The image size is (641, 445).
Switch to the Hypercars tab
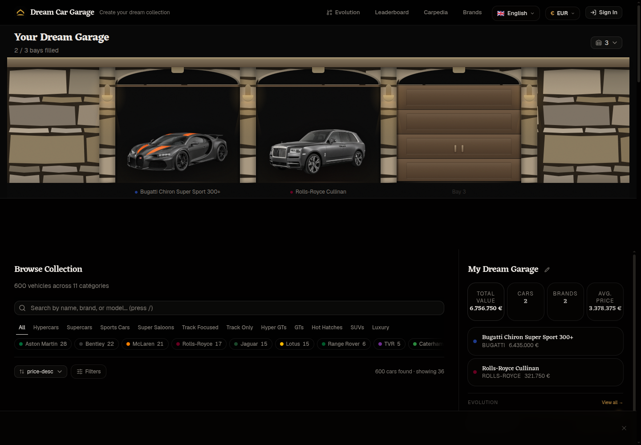pos(46,328)
